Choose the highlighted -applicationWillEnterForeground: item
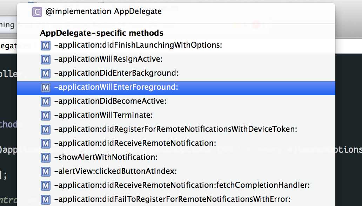The width and height of the screenshot is (362, 206). tap(116, 87)
